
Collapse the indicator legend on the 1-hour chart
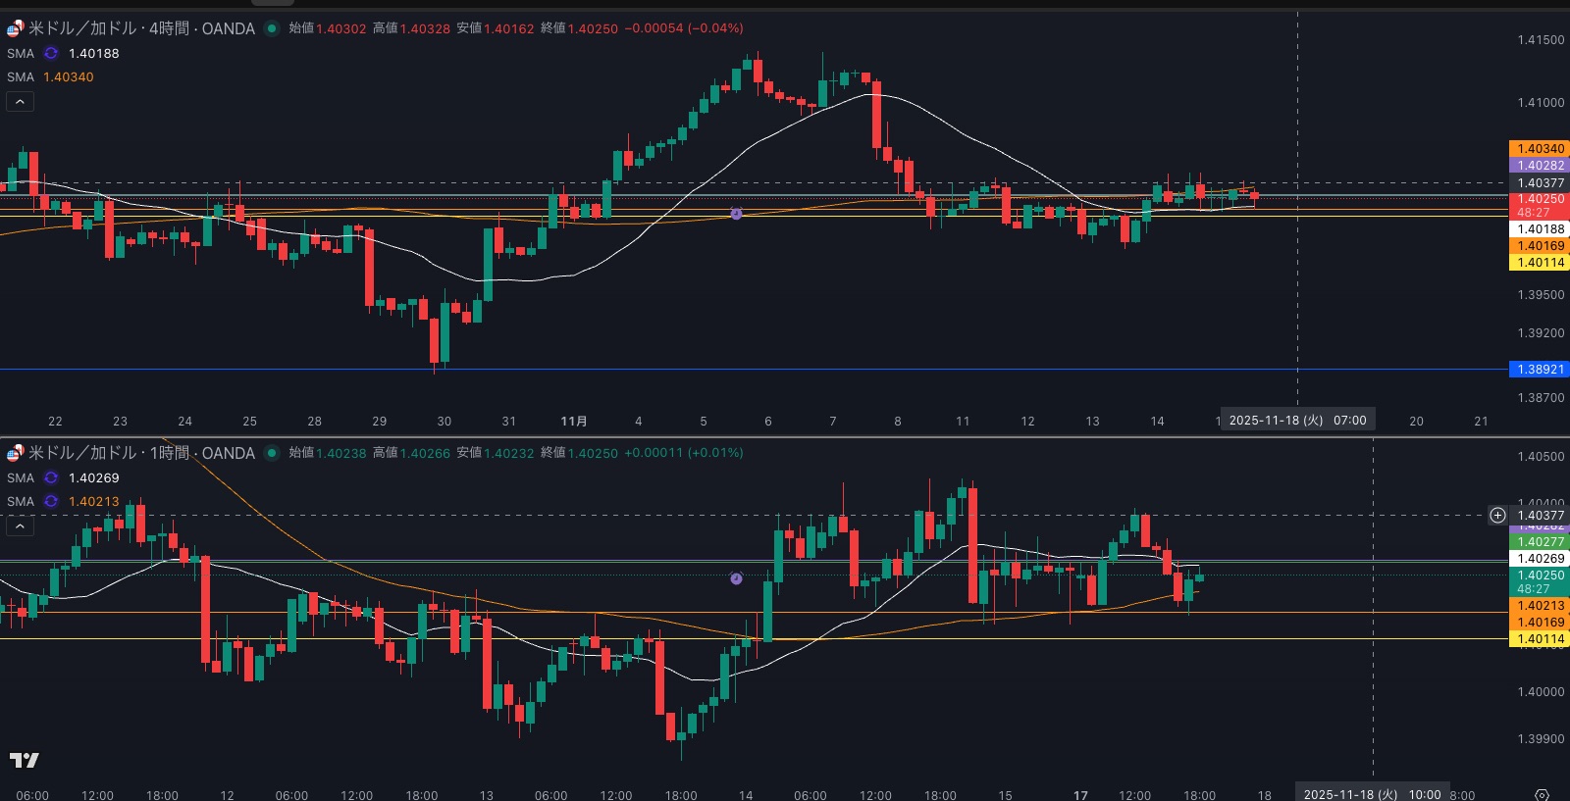[20, 526]
